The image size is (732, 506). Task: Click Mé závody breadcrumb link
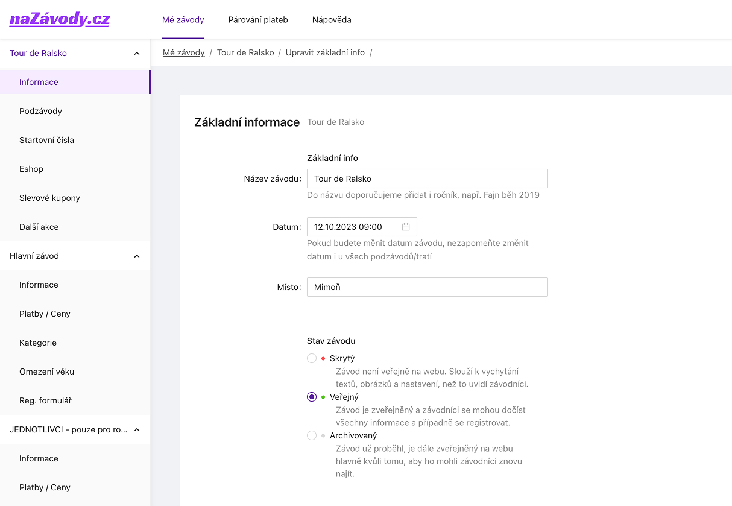[184, 52]
